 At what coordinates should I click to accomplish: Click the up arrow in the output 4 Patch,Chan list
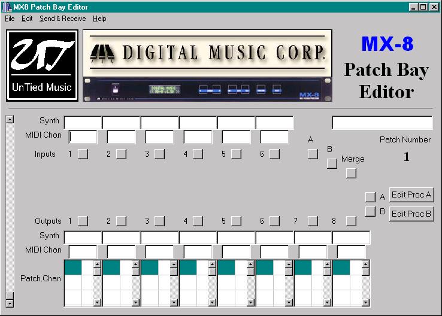212,264
